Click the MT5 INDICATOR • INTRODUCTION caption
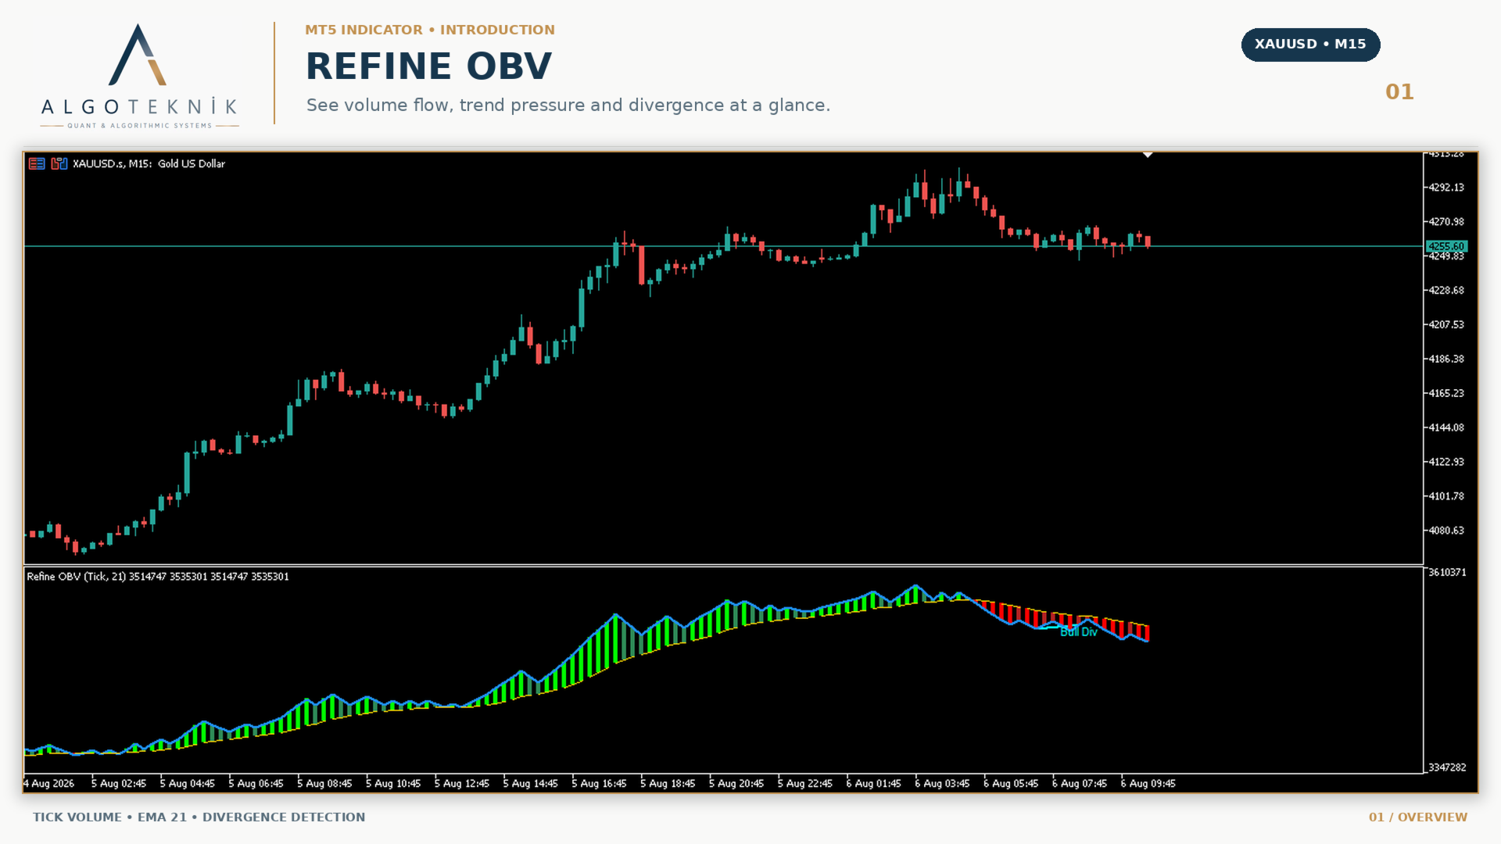The image size is (1501, 844). tap(430, 30)
